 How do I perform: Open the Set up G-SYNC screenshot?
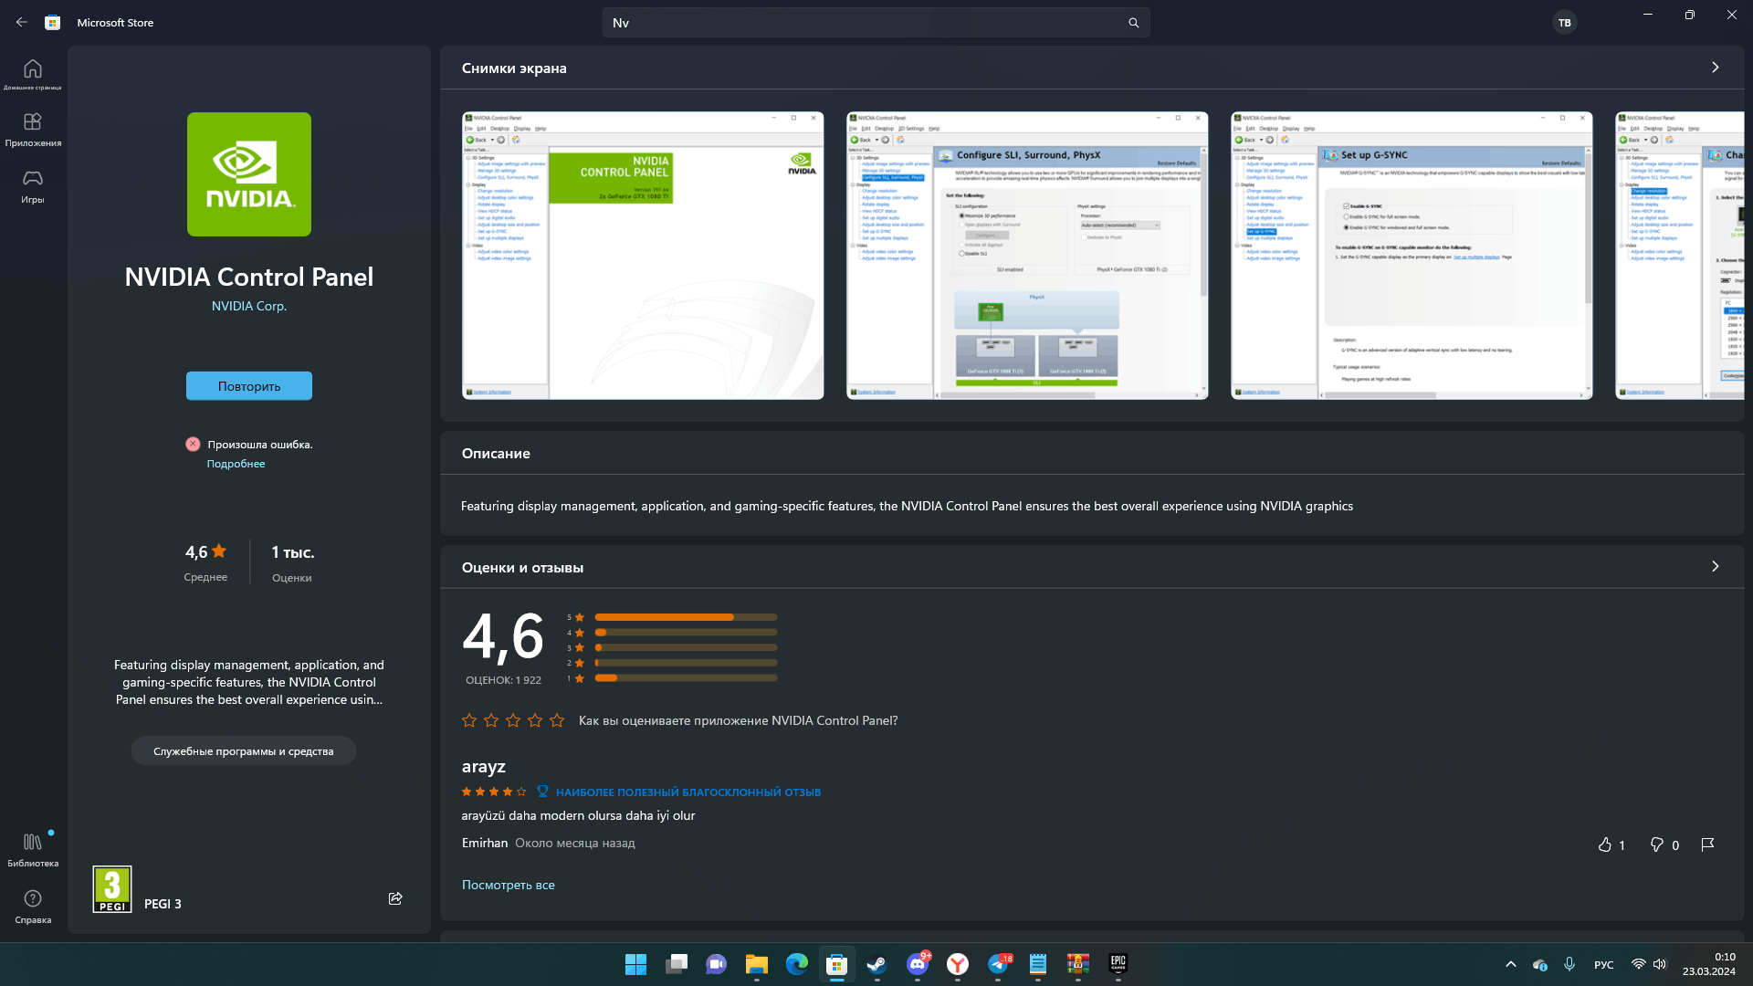coord(1412,256)
